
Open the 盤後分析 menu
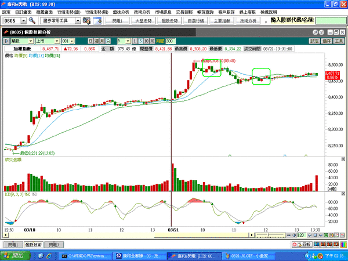pos(121,12)
